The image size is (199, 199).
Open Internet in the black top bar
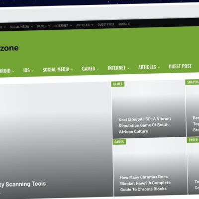point(61,26)
